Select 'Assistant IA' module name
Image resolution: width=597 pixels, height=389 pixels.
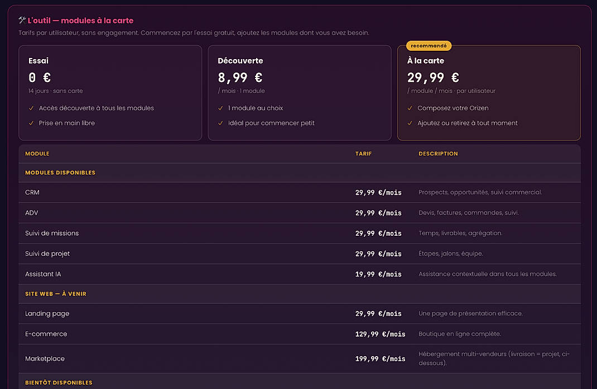43,274
